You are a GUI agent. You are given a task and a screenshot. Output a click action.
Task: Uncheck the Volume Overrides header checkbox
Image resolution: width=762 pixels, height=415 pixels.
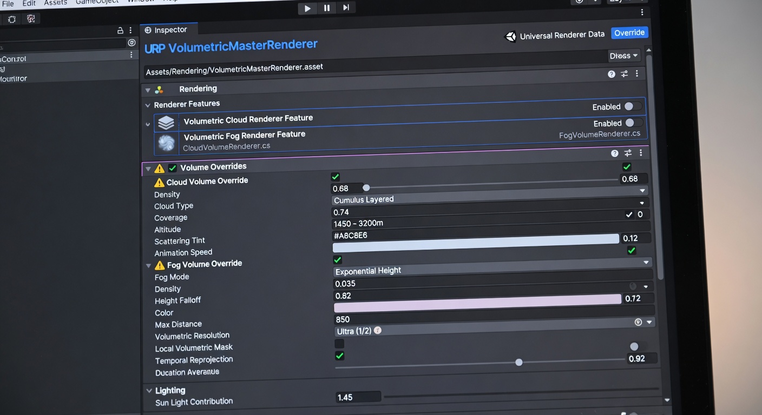pos(173,168)
